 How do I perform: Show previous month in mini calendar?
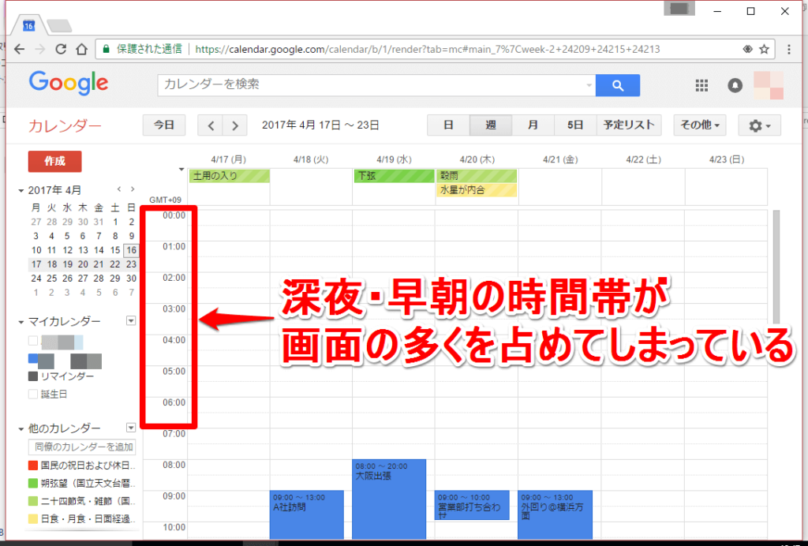[x=119, y=189]
